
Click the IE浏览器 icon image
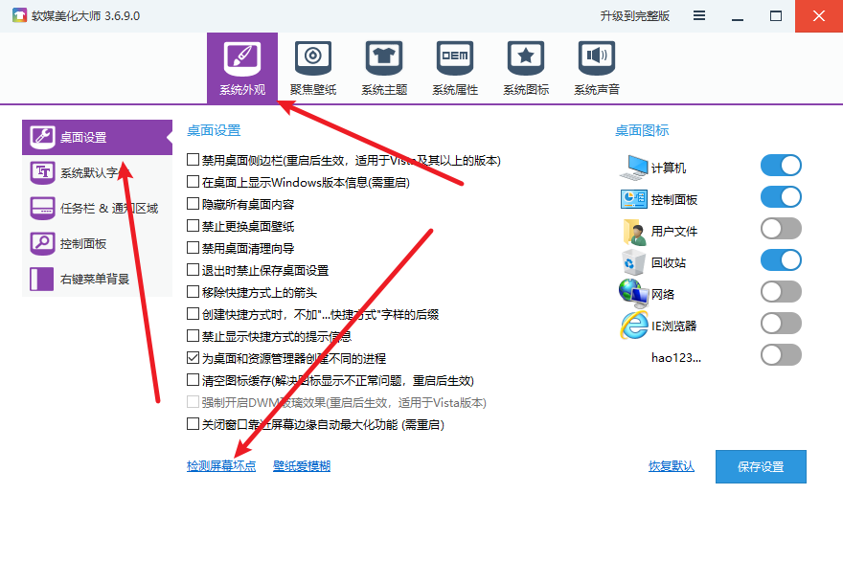tap(634, 326)
